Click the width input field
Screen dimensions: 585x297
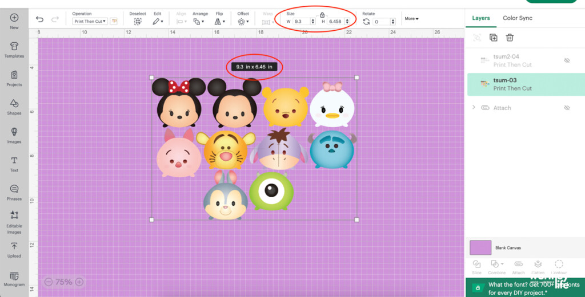tap(302, 22)
